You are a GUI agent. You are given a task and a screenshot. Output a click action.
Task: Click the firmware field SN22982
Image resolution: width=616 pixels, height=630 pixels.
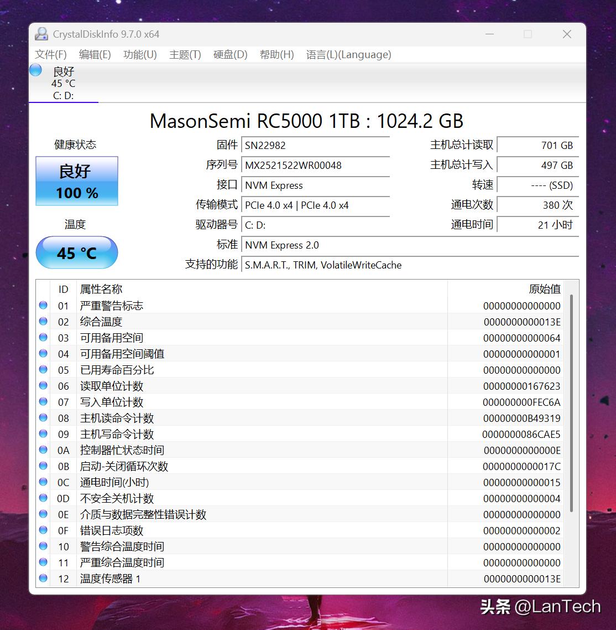pos(315,145)
